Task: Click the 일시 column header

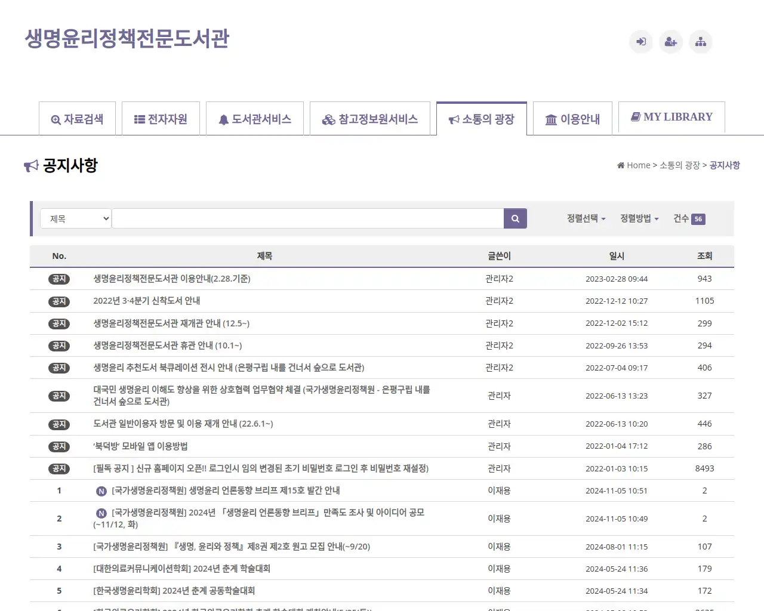Action: point(617,256)
